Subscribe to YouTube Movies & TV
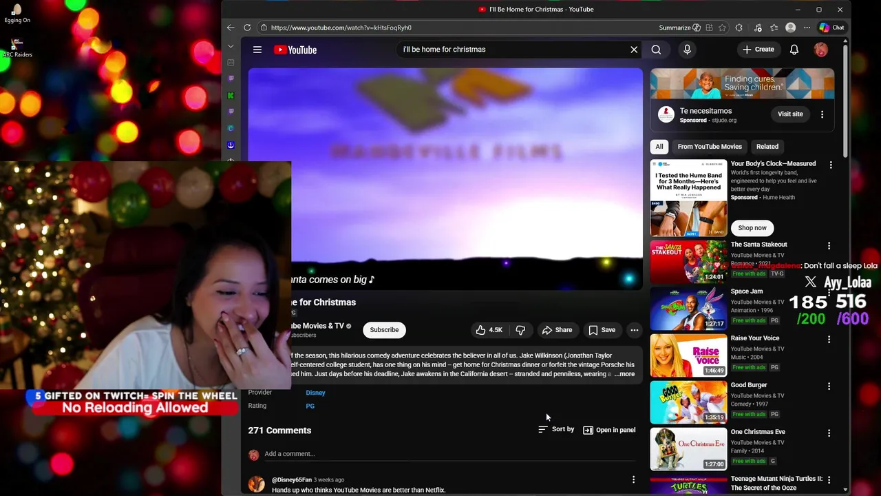This screenshot has width=881, height=496. 384,330
